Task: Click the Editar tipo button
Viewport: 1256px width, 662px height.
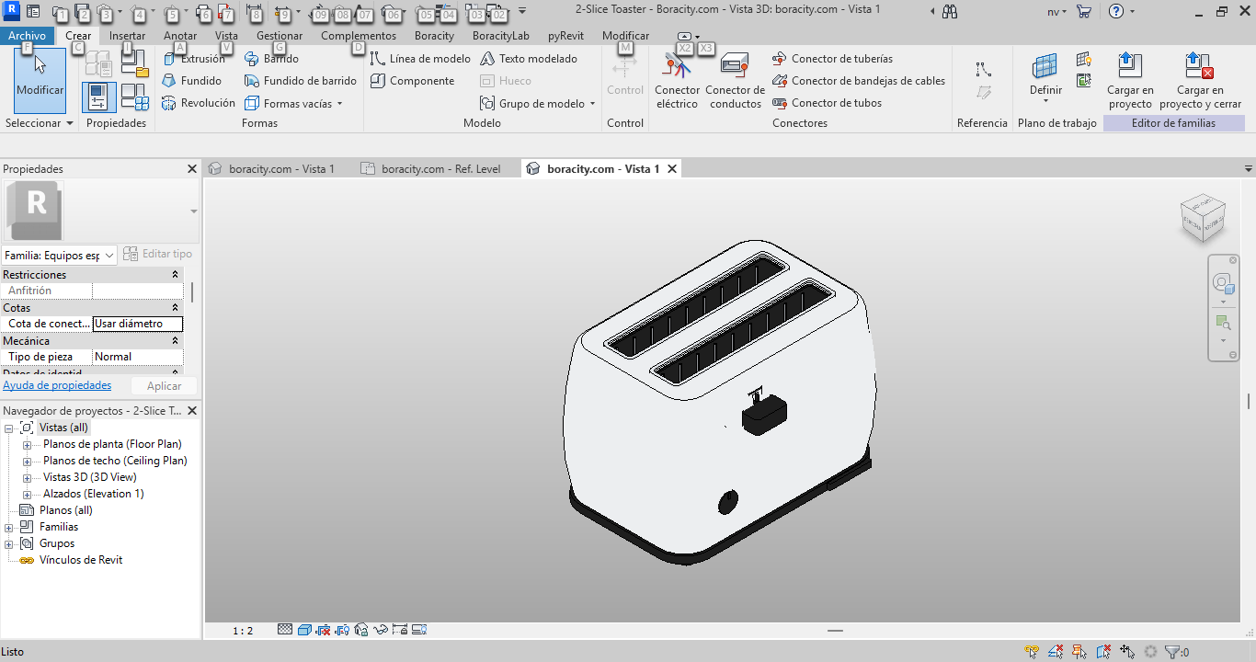Action: (x=158, y=254)
